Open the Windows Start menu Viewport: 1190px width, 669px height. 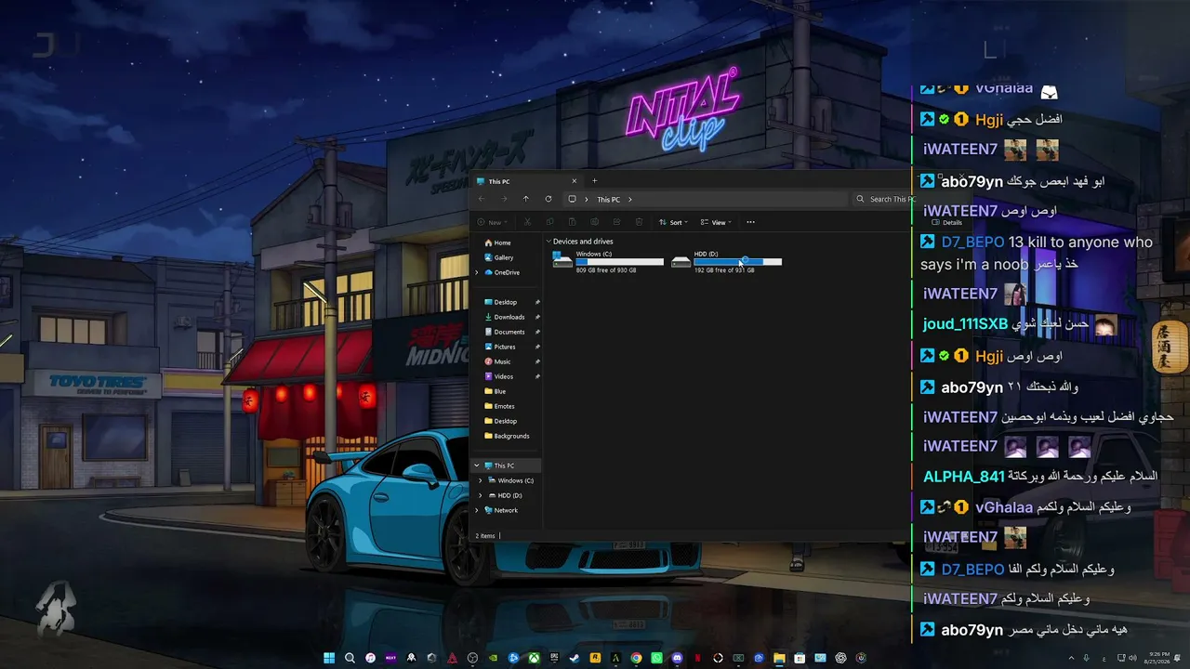pos(329,658)
